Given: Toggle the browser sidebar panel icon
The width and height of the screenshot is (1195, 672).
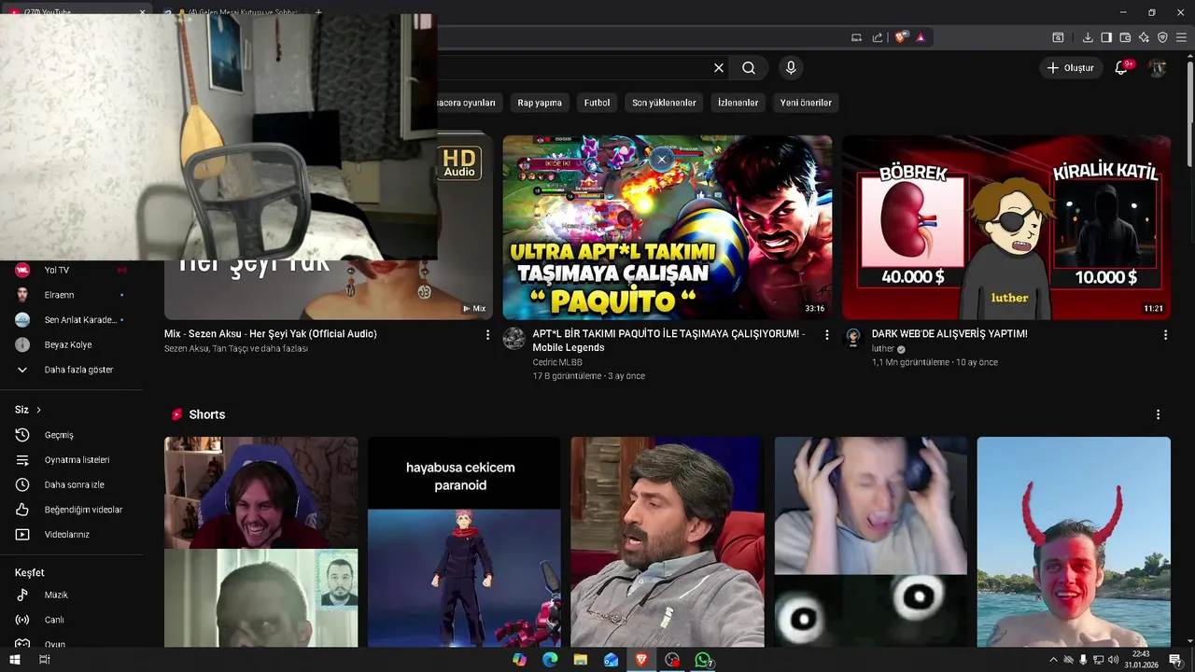Looking at the screenshot, I should (1106, 37).
